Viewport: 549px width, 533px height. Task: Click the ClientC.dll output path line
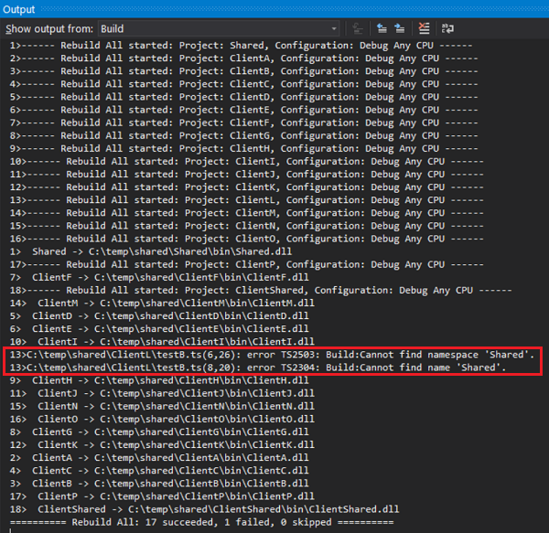(159, 471)
